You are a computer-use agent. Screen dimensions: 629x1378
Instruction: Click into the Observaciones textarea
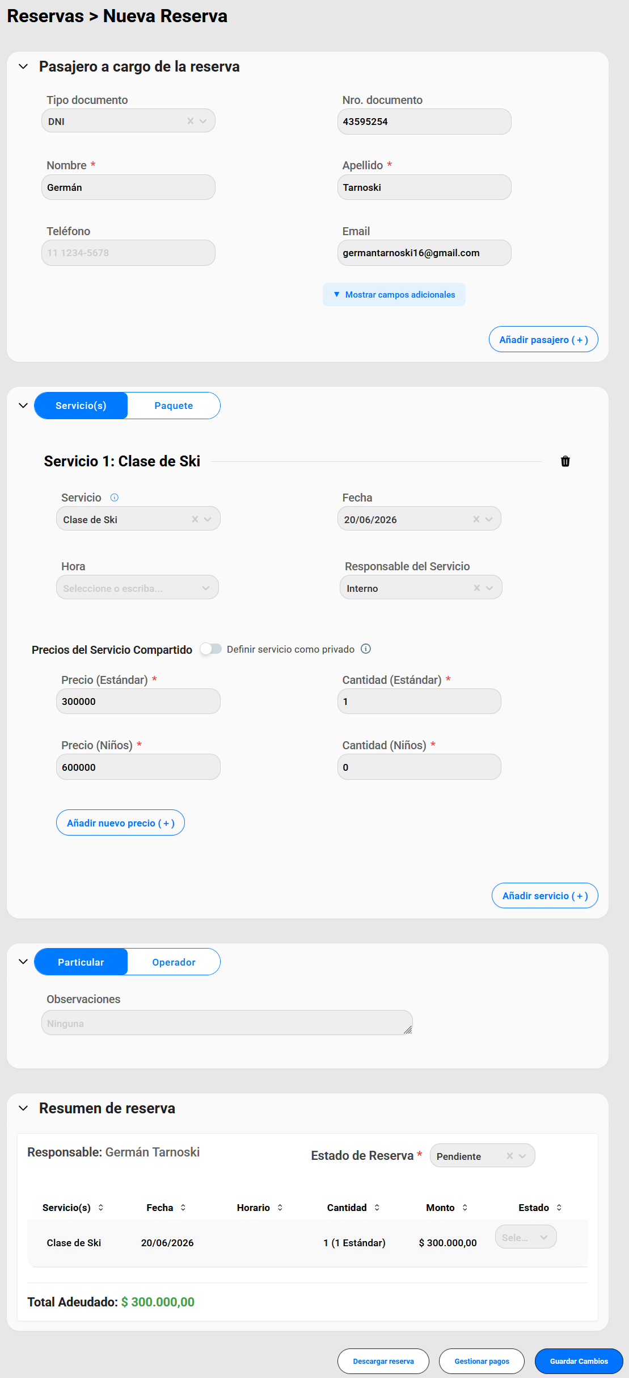pos(227,1023)
